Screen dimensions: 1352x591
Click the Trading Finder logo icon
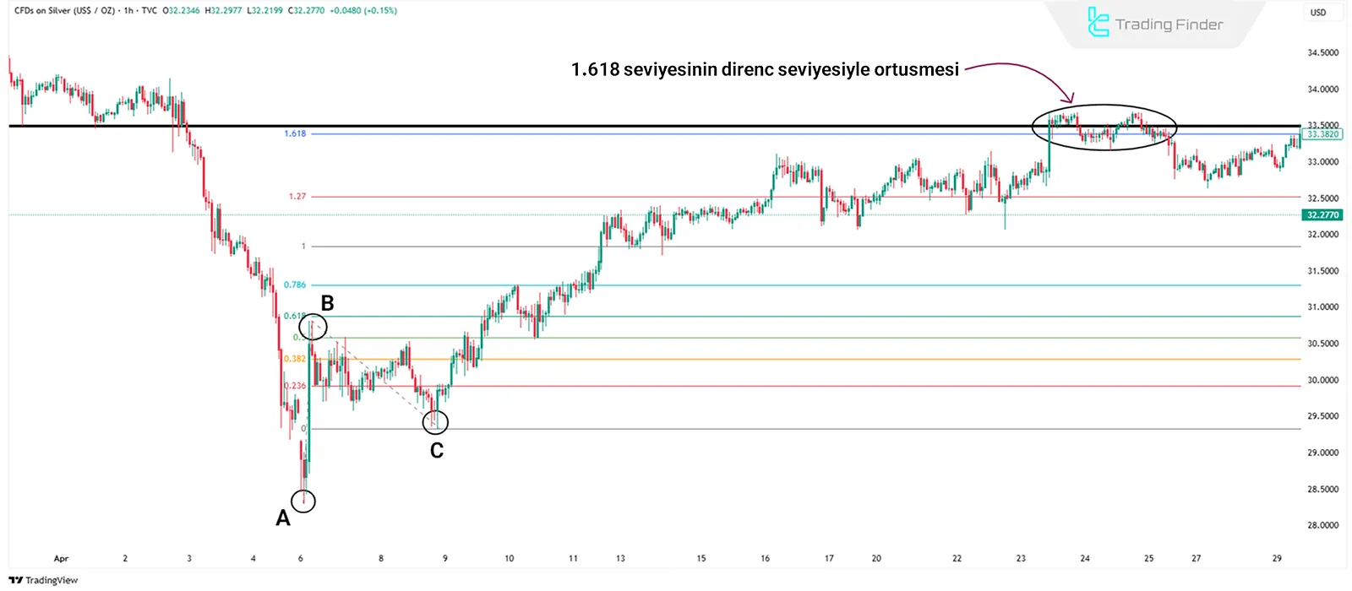[1097, 23]
